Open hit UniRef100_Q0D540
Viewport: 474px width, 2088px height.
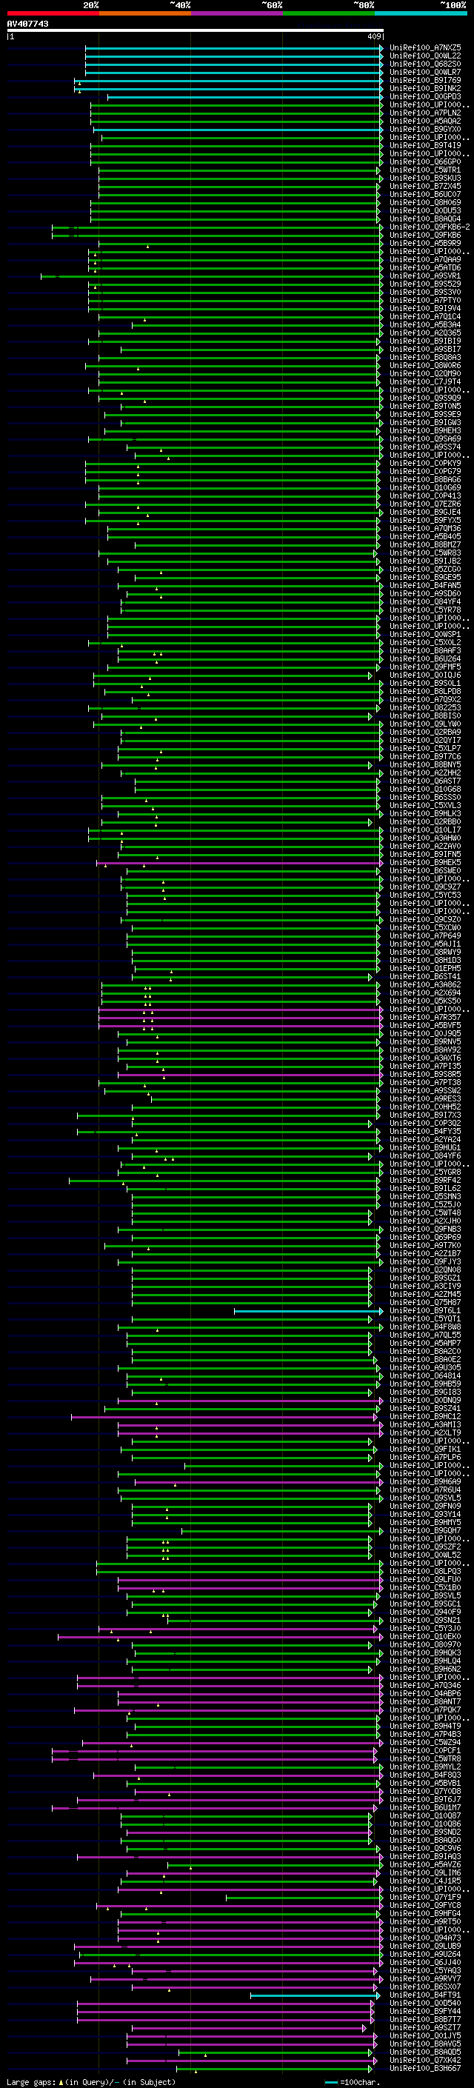[424, 2003]
